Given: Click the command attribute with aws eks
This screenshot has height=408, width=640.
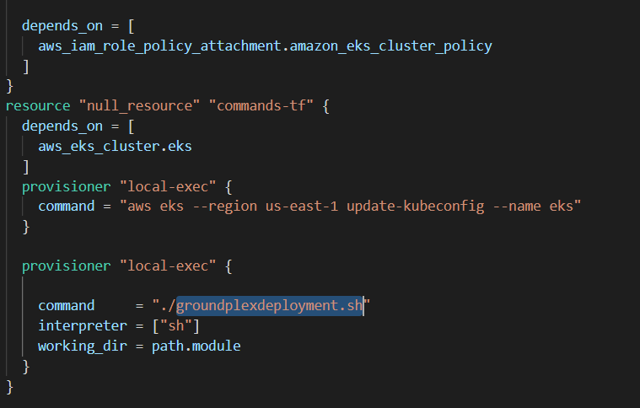Looking at the screenshot, I should 67,207.
